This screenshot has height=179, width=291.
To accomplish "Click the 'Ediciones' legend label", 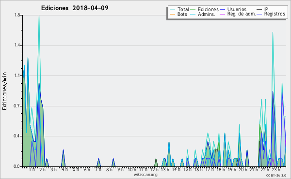I will pos(208,9).
